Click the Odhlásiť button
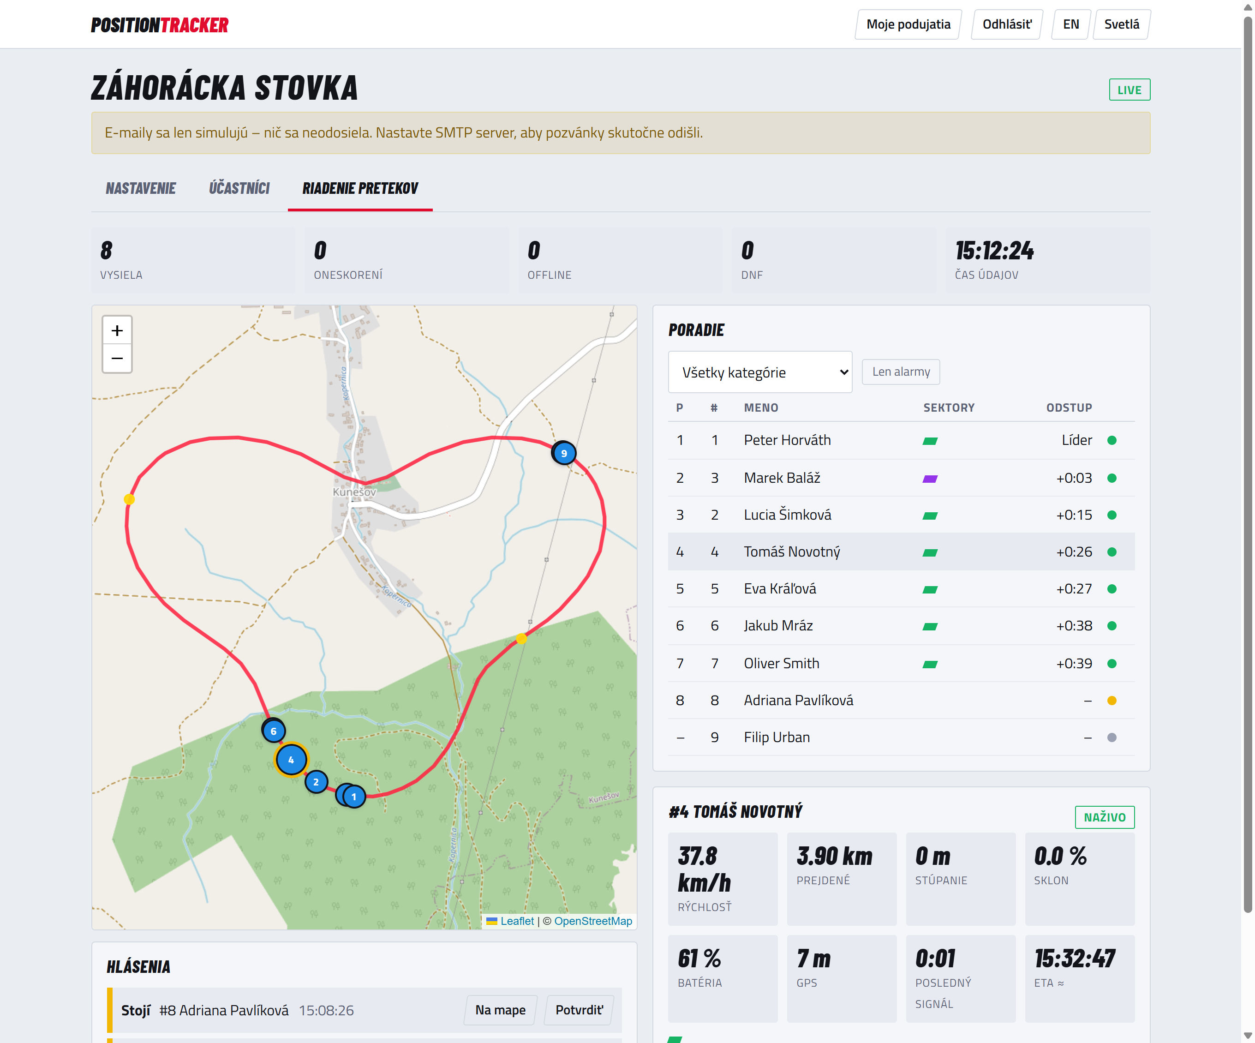The height and width of the screenshot is (1043, 1255). click(x=1006, y=24)
